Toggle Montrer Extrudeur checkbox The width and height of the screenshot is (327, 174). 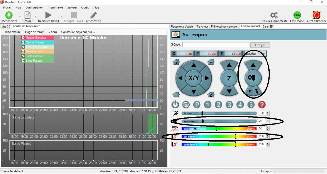coord(23,38)
